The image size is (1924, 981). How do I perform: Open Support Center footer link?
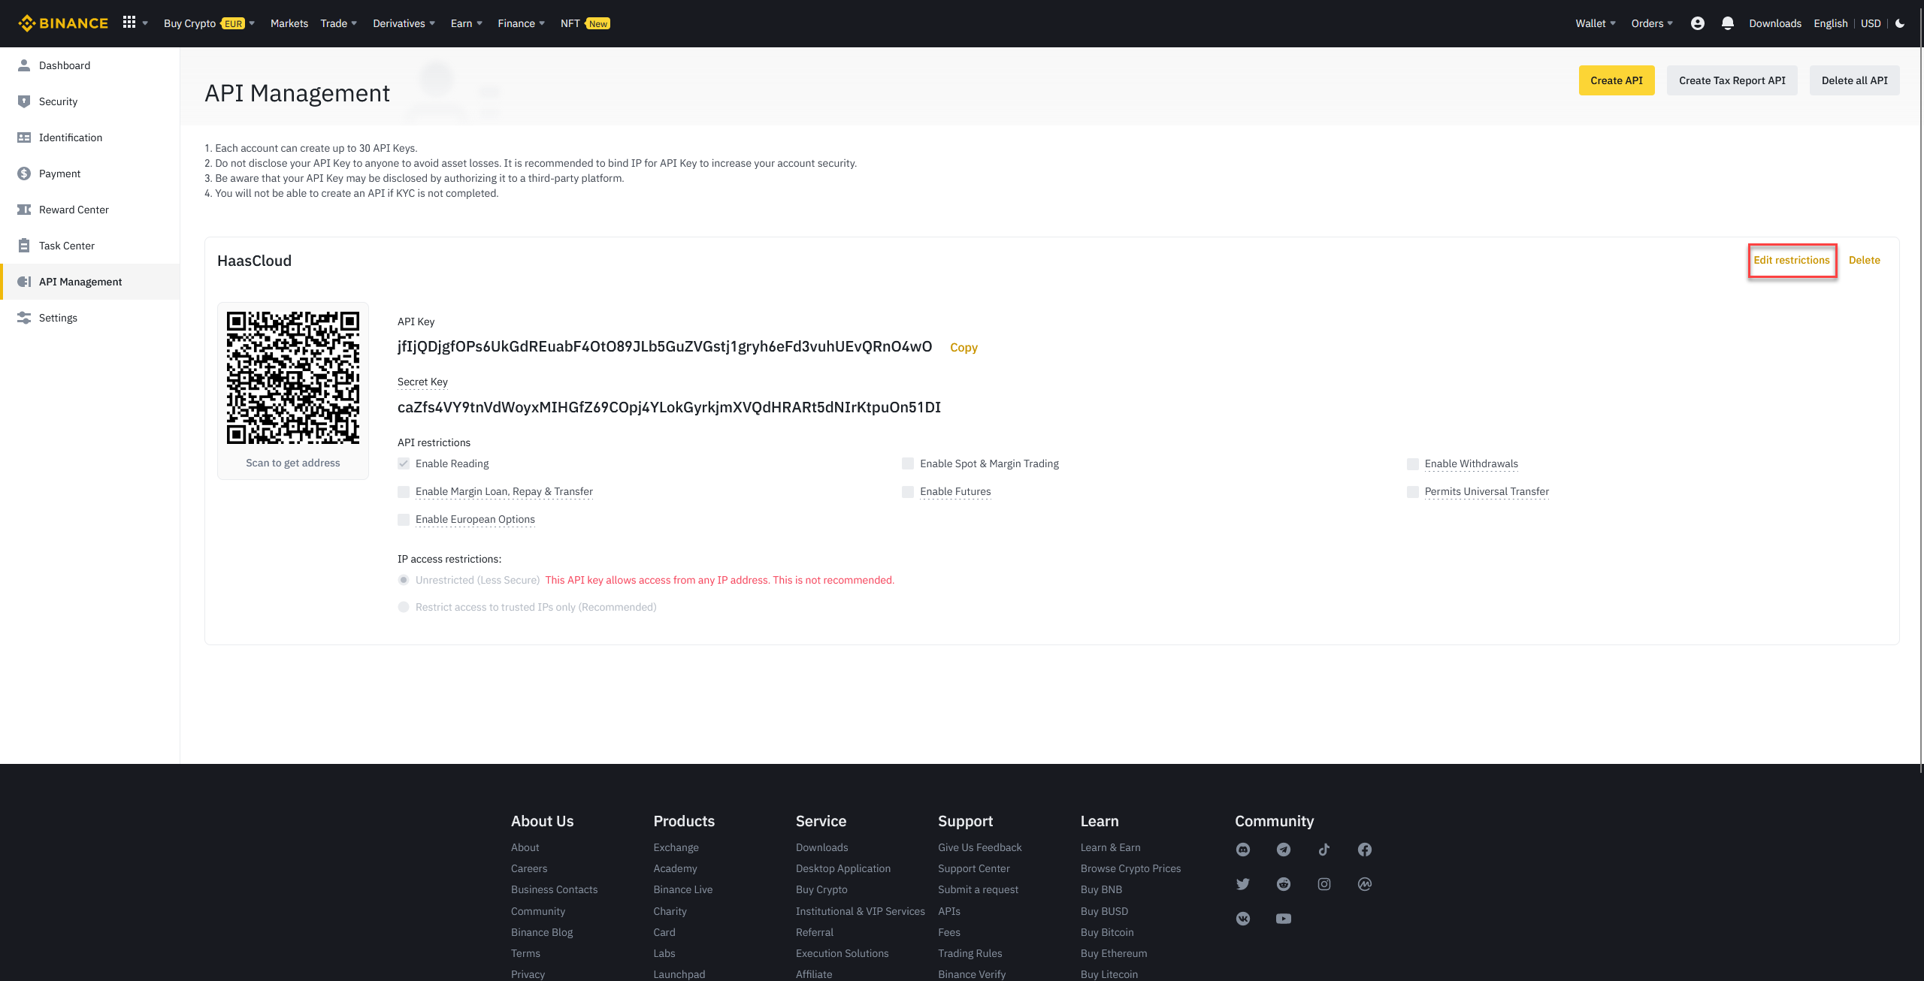(x=974, y=868)
